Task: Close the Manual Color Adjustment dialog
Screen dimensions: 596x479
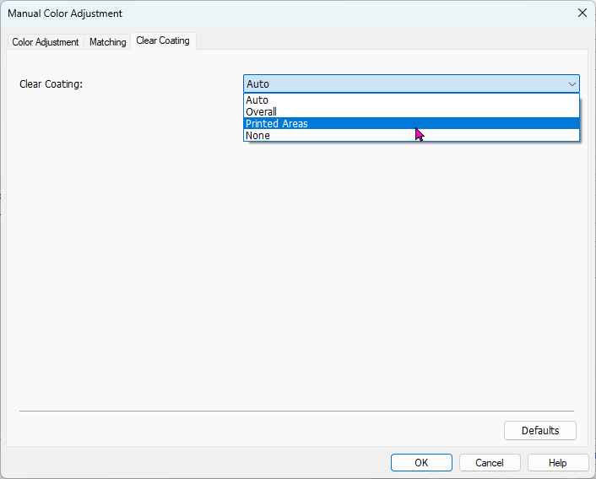Action: [x=581, y=13]
